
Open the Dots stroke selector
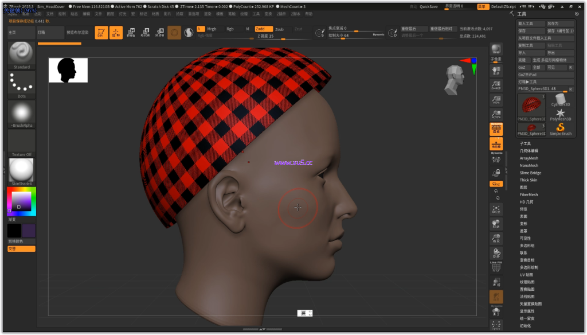(x=21, y=83)
